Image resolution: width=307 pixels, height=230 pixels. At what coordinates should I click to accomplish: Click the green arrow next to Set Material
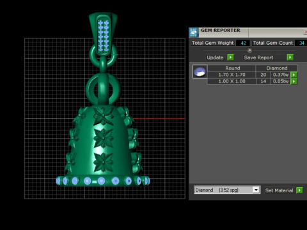pos(299,190)
